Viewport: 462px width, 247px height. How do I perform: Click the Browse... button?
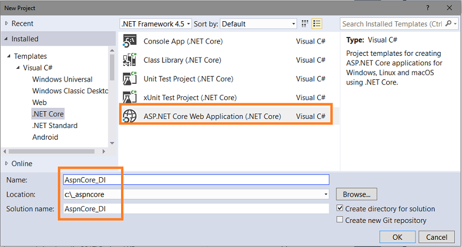tap(357, 194)
